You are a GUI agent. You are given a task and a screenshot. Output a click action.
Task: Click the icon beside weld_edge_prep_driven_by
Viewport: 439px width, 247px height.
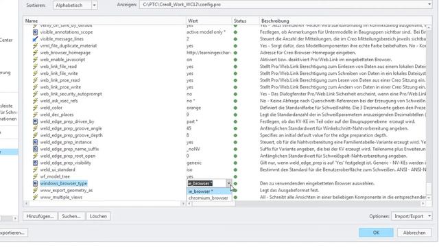[35, 121]
